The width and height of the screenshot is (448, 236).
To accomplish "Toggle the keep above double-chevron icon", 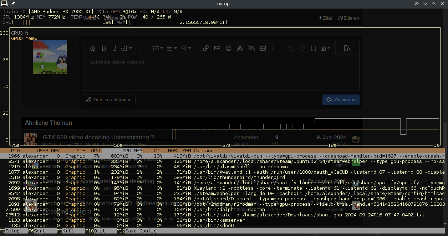I will coord(417,4).
